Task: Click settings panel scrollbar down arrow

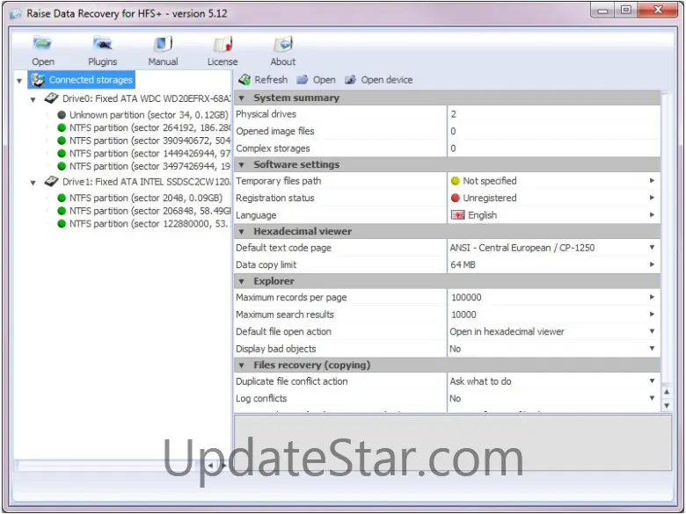Action: click(x=667, y=406)
